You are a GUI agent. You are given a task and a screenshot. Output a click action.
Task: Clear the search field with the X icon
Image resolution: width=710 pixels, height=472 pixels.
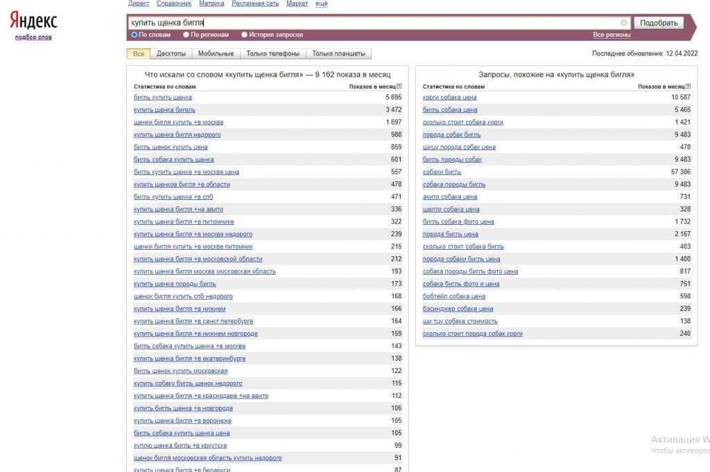(x=624, y=23)
